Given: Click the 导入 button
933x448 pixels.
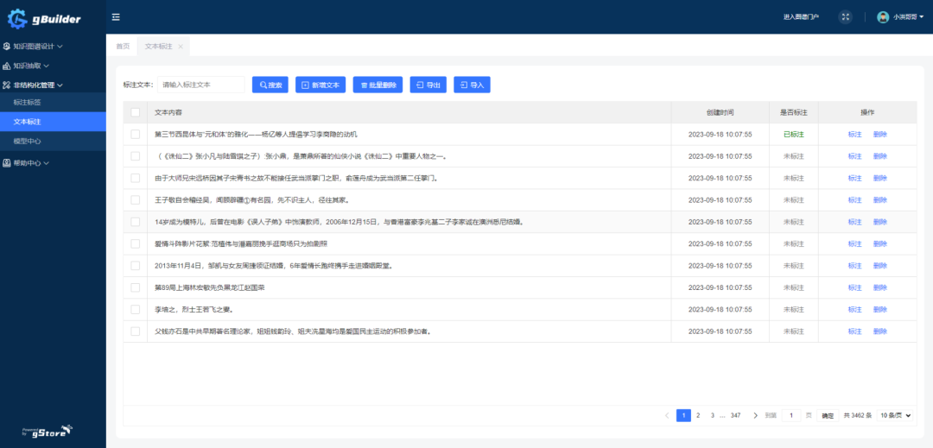Looking at the screenshot, I should click(472, 85).
